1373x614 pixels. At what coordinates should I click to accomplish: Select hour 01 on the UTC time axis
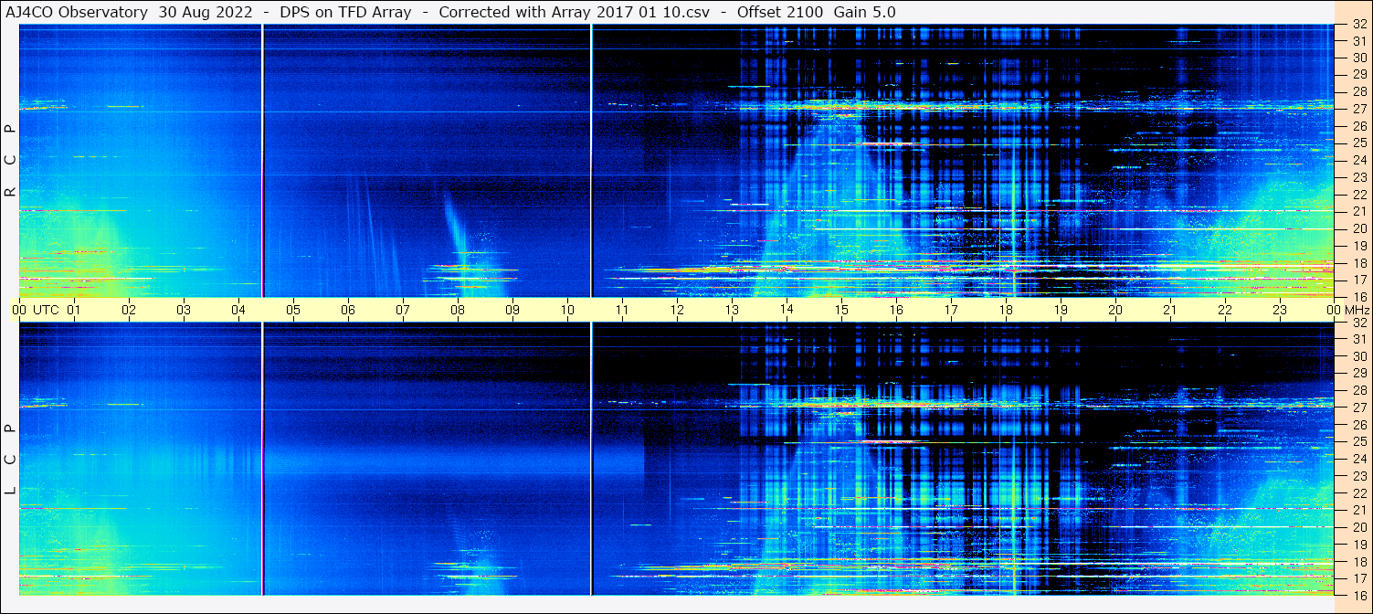pyautogui.click(x=74, y=310)
